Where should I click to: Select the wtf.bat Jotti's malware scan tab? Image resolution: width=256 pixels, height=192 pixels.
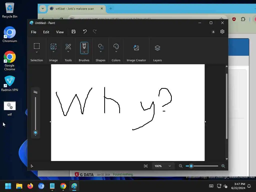point(77,9)
